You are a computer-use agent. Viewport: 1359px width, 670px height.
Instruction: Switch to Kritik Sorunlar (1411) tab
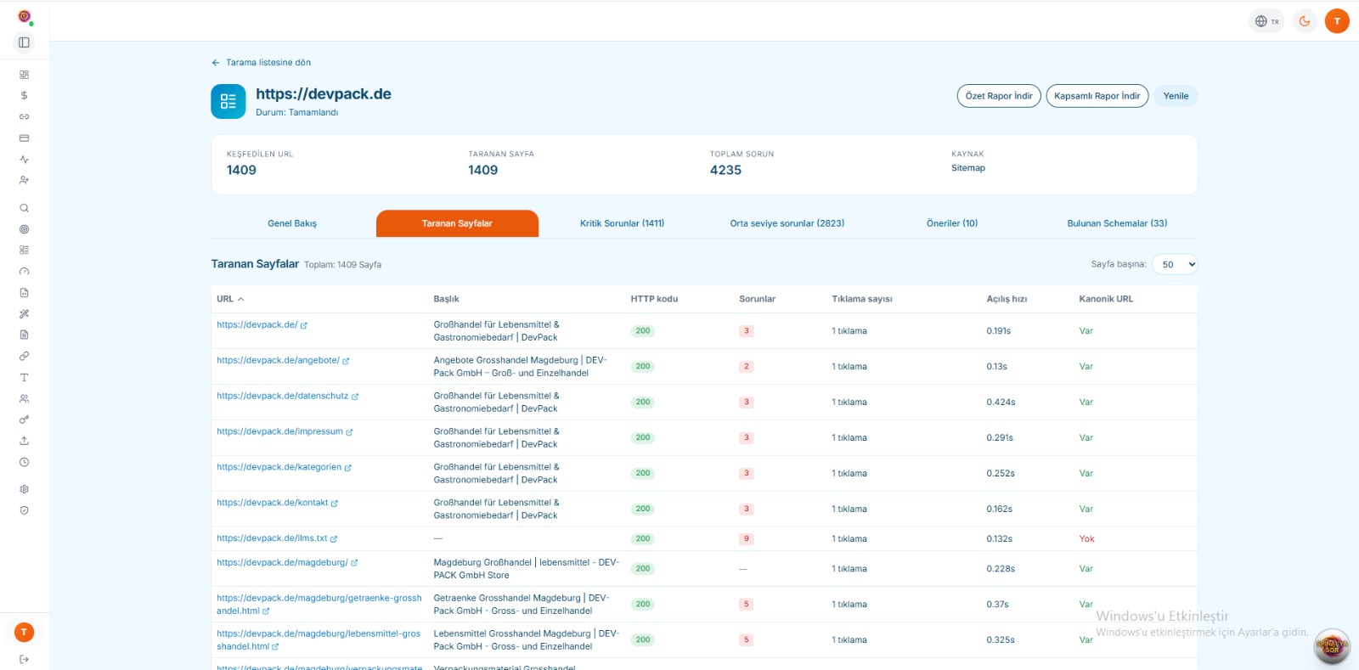pos(622,223)
